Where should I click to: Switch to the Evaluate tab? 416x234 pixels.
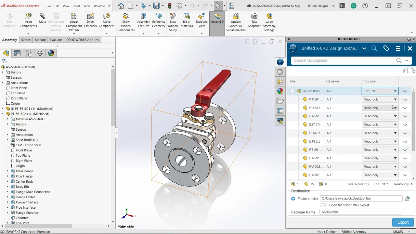point(56,40)
